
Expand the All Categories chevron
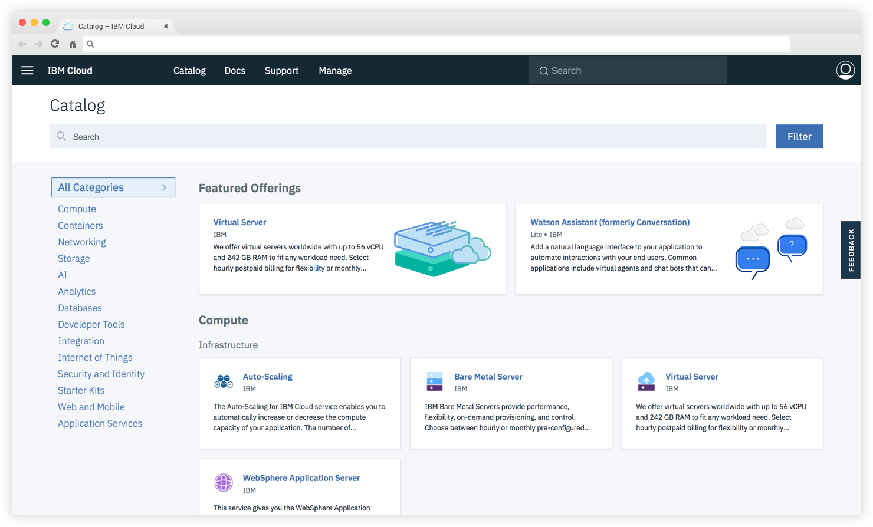pos(164,187)
